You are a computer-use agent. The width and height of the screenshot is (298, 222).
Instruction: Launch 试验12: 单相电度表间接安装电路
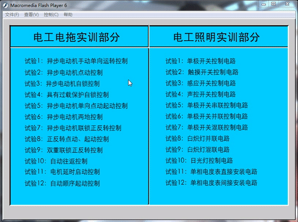(x=212, y=183)
